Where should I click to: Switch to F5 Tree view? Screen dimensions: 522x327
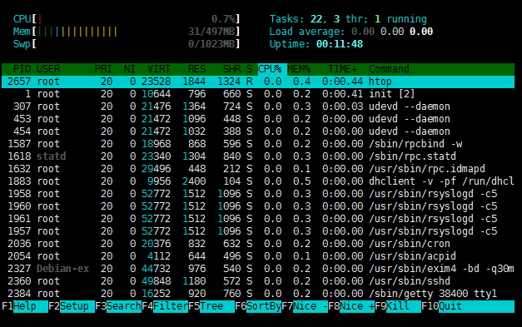pyautogui.click(x=211, y=306)
